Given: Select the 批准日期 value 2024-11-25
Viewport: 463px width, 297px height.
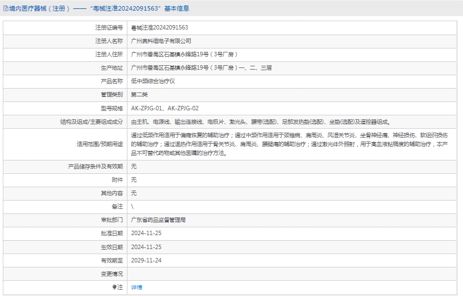Looking at the screenshot, I should click(146, 233).
